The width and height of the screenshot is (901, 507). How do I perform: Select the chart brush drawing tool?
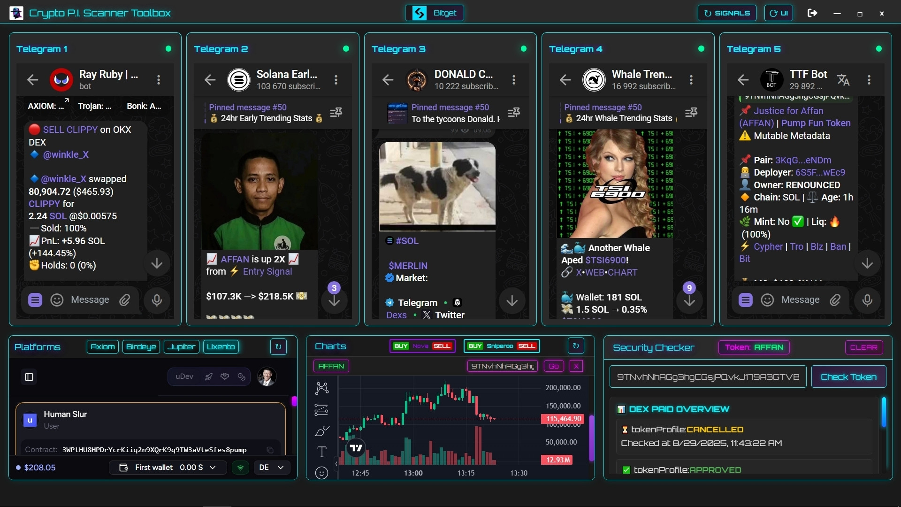pyautogui.click(x=322, y=431)
